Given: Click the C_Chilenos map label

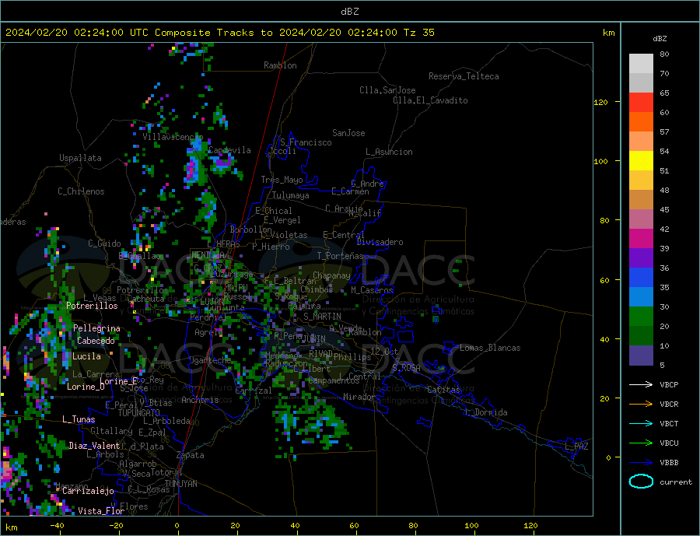Looking at the screenshot, I should click(81, 191).
